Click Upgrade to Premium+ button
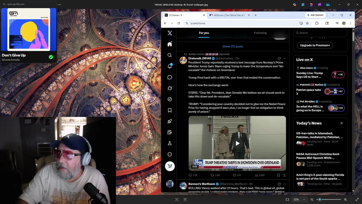This screenshot has height=204, width=362. [315, 45]
